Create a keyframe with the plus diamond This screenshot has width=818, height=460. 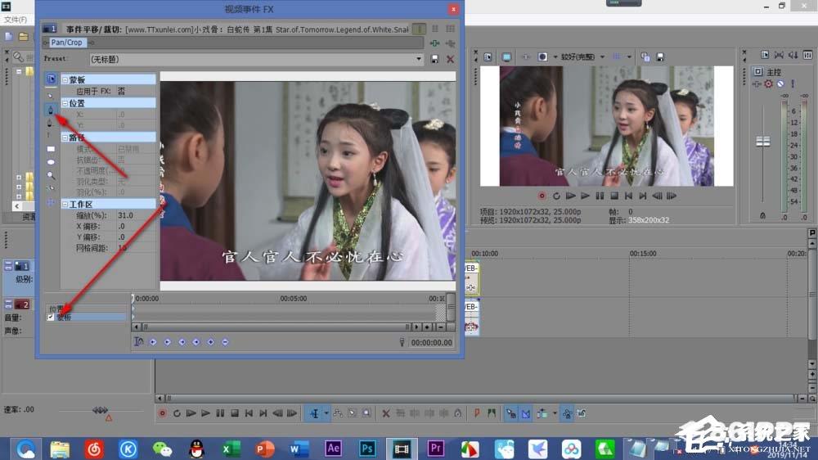point(211,342)
